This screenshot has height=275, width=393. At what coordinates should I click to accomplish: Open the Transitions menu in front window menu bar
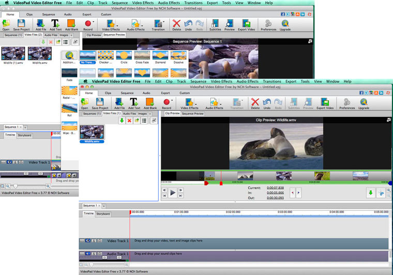tap(272, 81)
